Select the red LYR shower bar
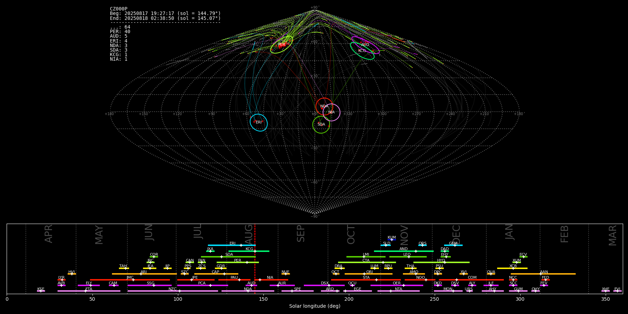Viewport: 628px width, 314px height. [x=61, y=280]
